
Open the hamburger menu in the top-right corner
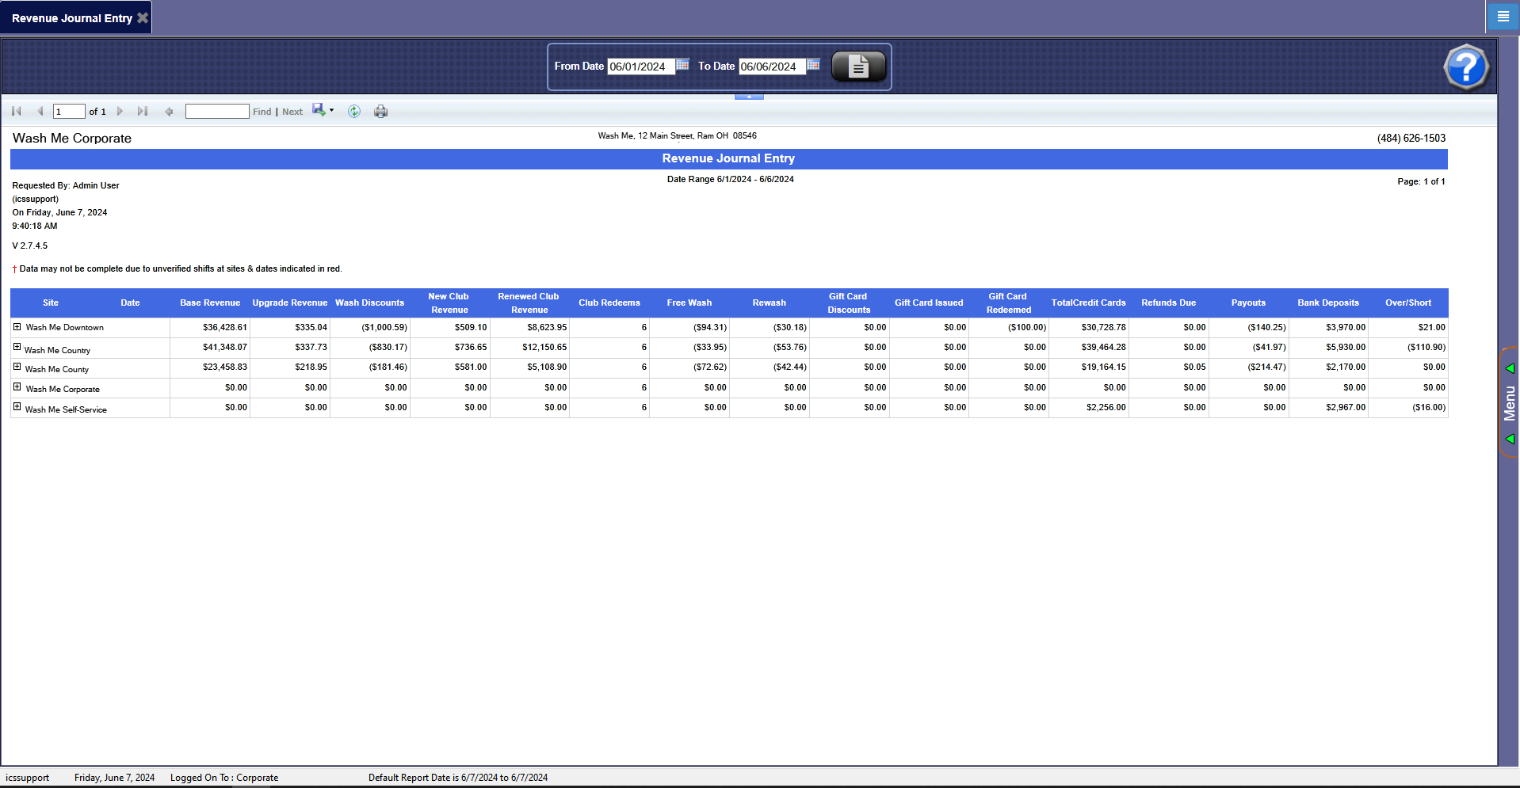1503,16
